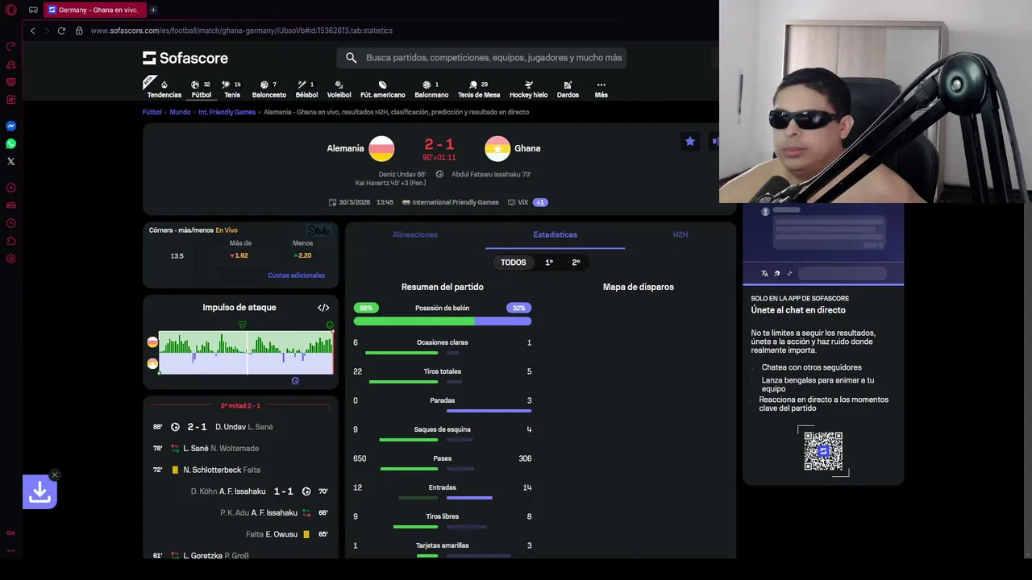
Task: Expand the +1 broadcasters badge
Action: coord(540,202)
